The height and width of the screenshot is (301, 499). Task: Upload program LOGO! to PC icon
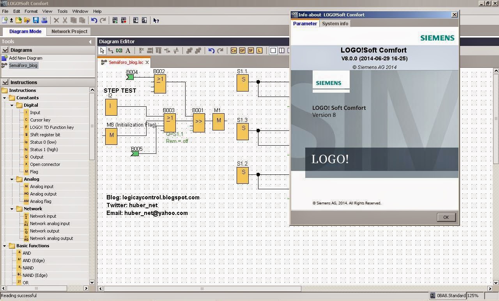tap(144, 20)
